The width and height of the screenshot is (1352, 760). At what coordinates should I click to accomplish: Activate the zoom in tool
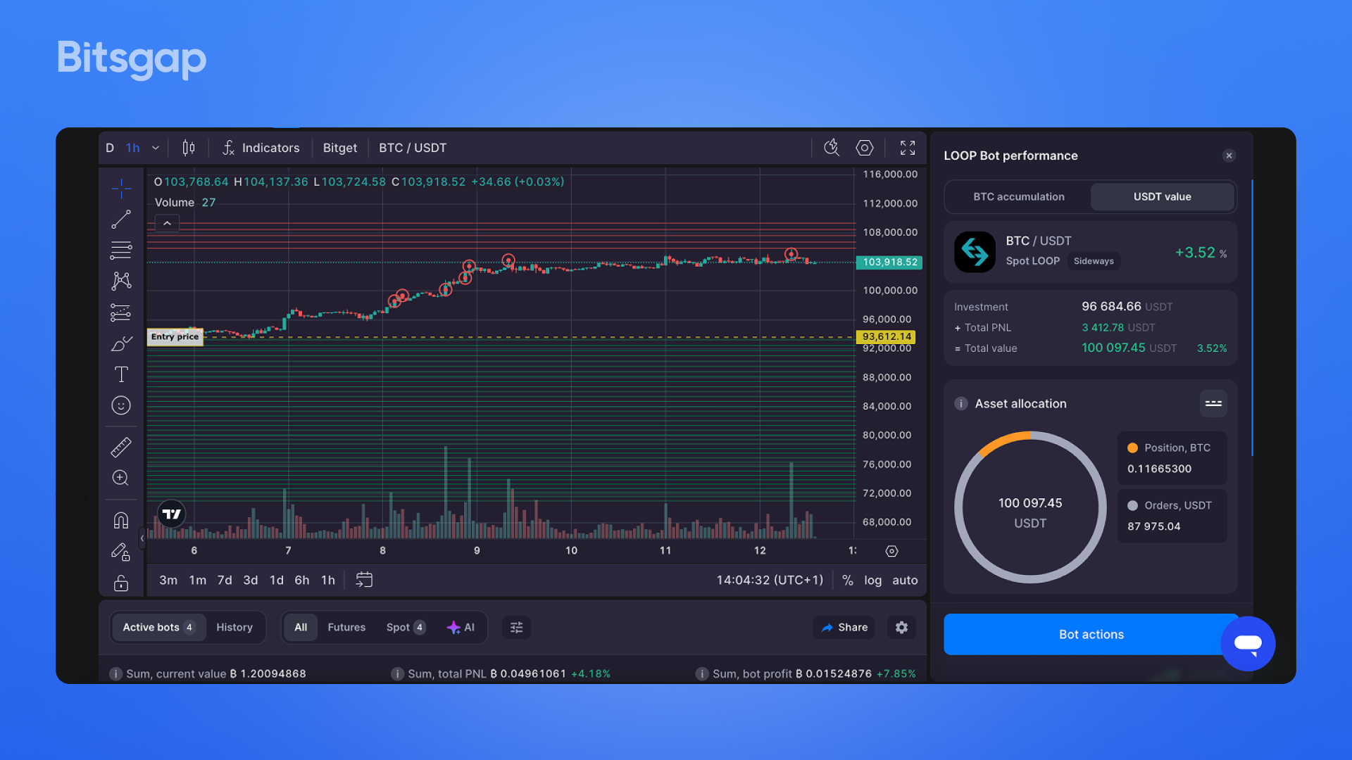click(x=121, y=478)
